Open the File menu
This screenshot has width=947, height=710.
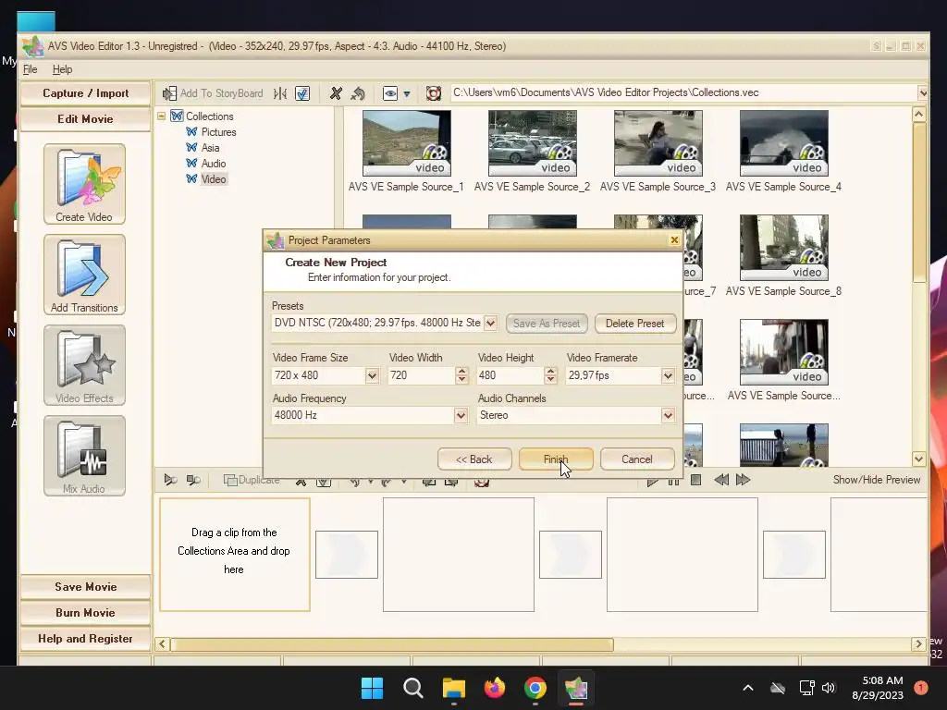click(x=31, y=69)
